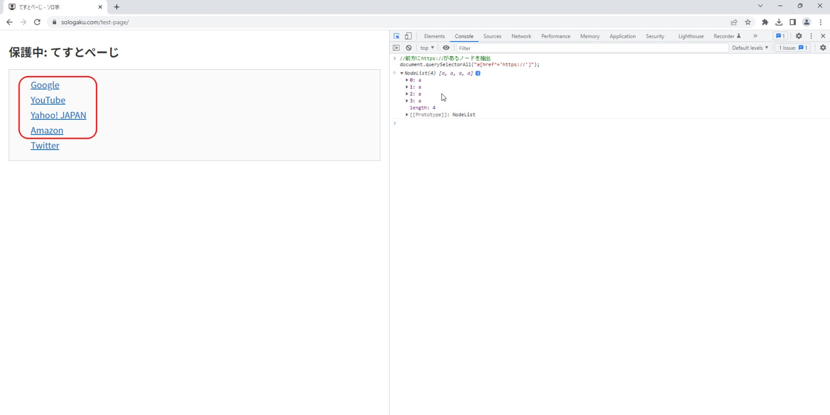Show the console sidebar panel
Image resolution: width=830 pixels, height=415 pixels.
pos(397,48)
